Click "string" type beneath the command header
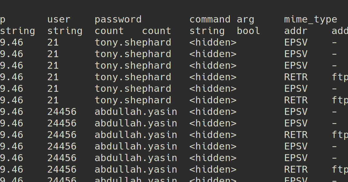Viewport: 348px width, 182px height. click(x=207, y=31)
